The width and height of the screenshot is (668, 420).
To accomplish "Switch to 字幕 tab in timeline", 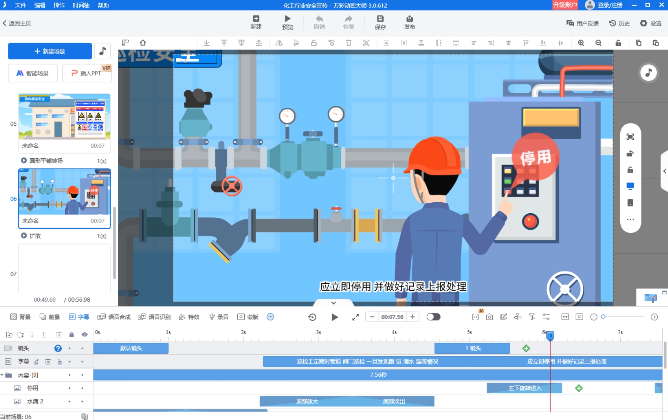I will (79, 317).
